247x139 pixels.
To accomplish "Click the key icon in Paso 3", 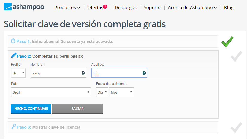I will [14, 126].
